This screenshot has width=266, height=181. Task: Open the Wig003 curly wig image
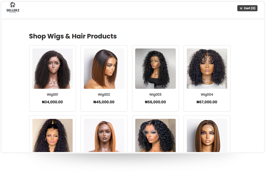(155, 69)
